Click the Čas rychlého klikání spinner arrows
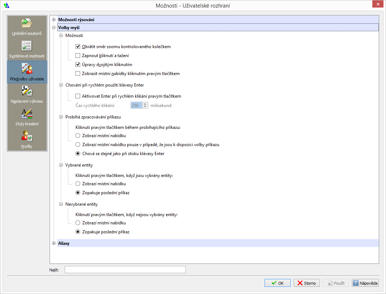This screenshot has height=294, width=386. click(x=145, y=106)
